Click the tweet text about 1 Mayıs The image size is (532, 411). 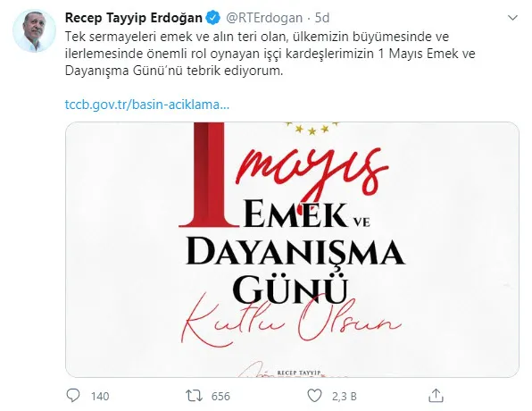[x=270, y=54]
